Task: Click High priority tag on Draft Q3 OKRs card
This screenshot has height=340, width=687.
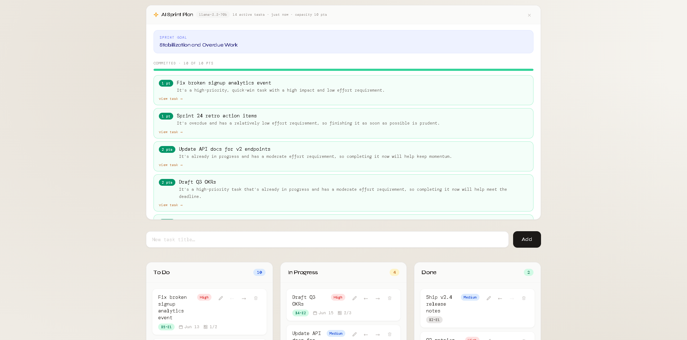Action: pyautogui.click(x=338, y=297)
